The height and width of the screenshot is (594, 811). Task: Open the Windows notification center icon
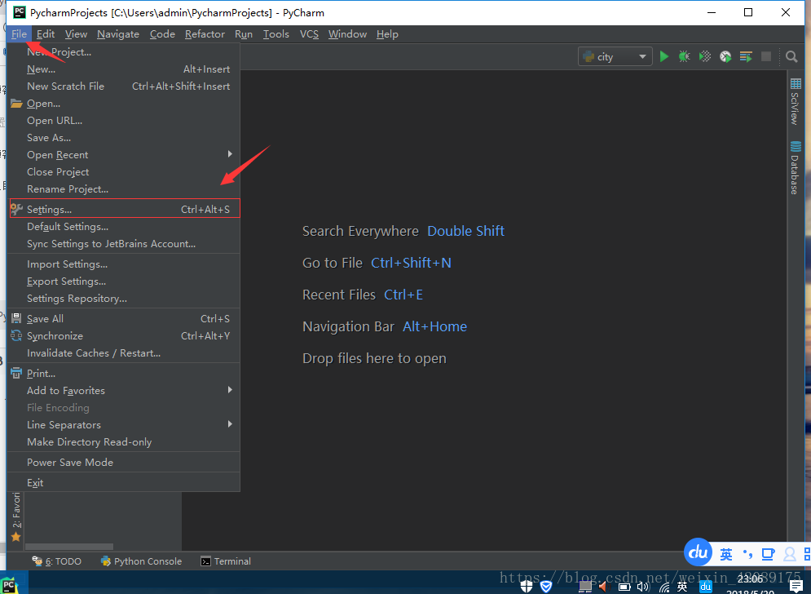pos(796,586)
